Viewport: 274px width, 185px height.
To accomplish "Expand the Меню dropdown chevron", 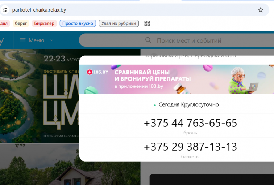I will (x=51, y=40).
